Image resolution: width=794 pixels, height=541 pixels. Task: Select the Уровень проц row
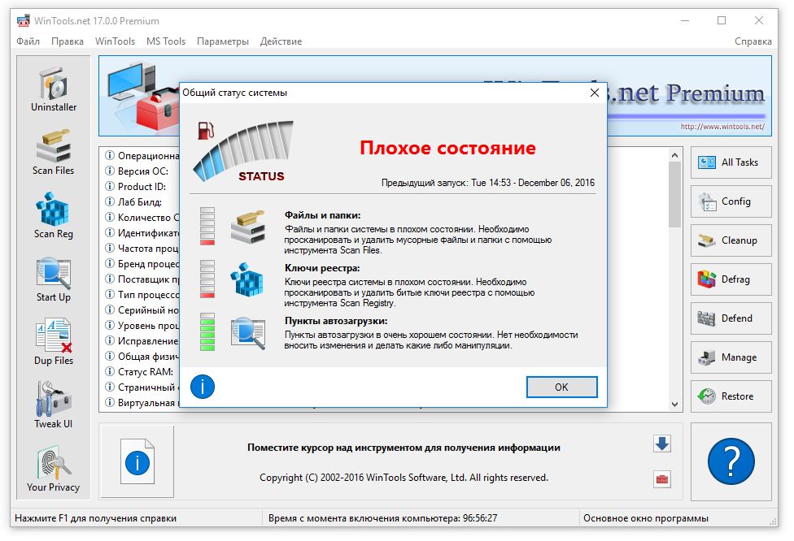[x=142, y=325]
